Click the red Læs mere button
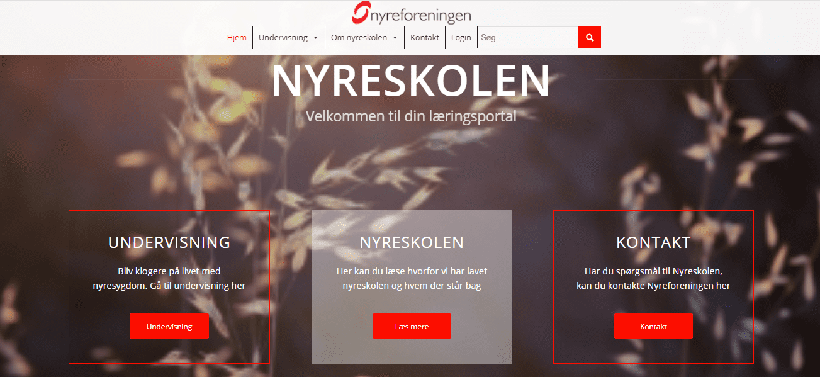The image size is (820, 377). click(412, 326)
